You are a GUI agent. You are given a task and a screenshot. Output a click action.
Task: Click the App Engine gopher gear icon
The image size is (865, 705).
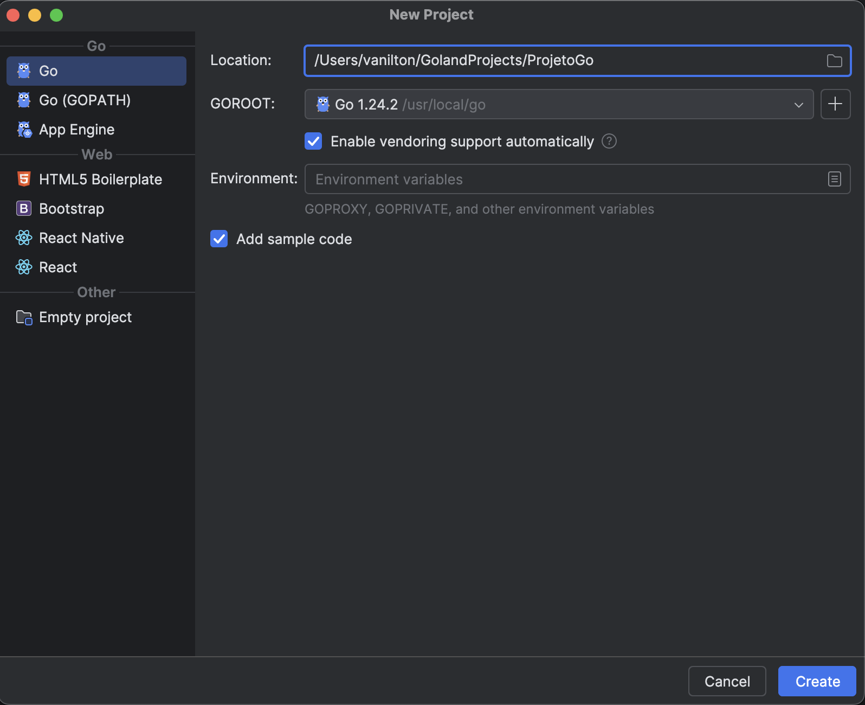(24, 130)
